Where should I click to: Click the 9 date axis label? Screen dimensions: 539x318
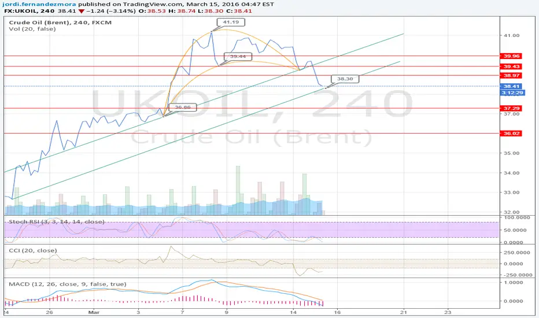227,312
